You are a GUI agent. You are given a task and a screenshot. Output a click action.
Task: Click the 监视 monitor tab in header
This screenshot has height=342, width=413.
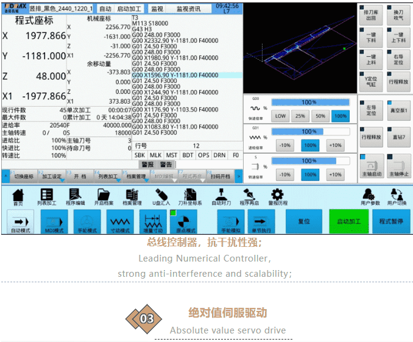tap(157, 9)
